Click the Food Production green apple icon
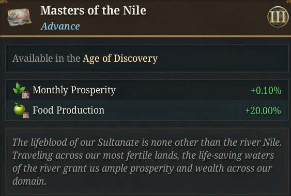291x196 pixels. pyautogui.click(x=19, y=109)
